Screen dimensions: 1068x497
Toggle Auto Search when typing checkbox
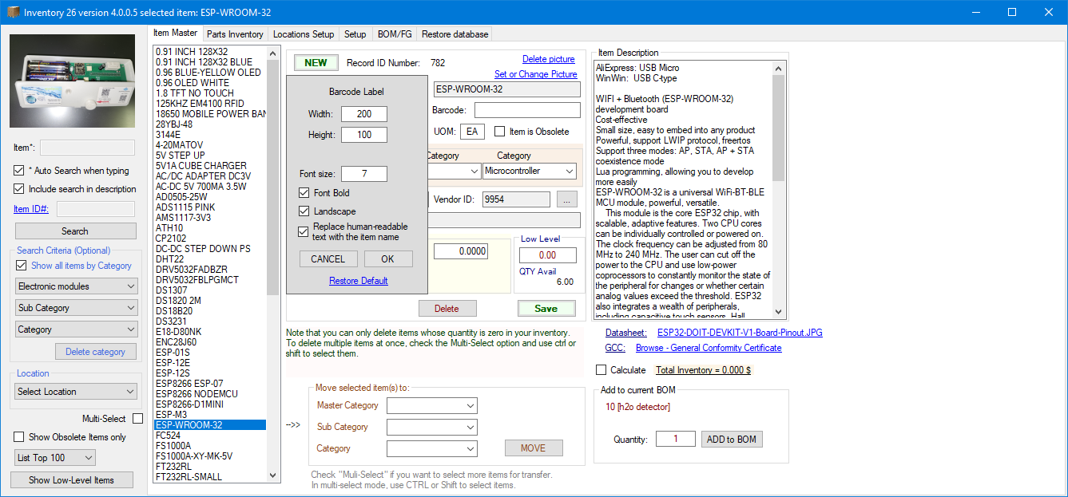[19, 171]
